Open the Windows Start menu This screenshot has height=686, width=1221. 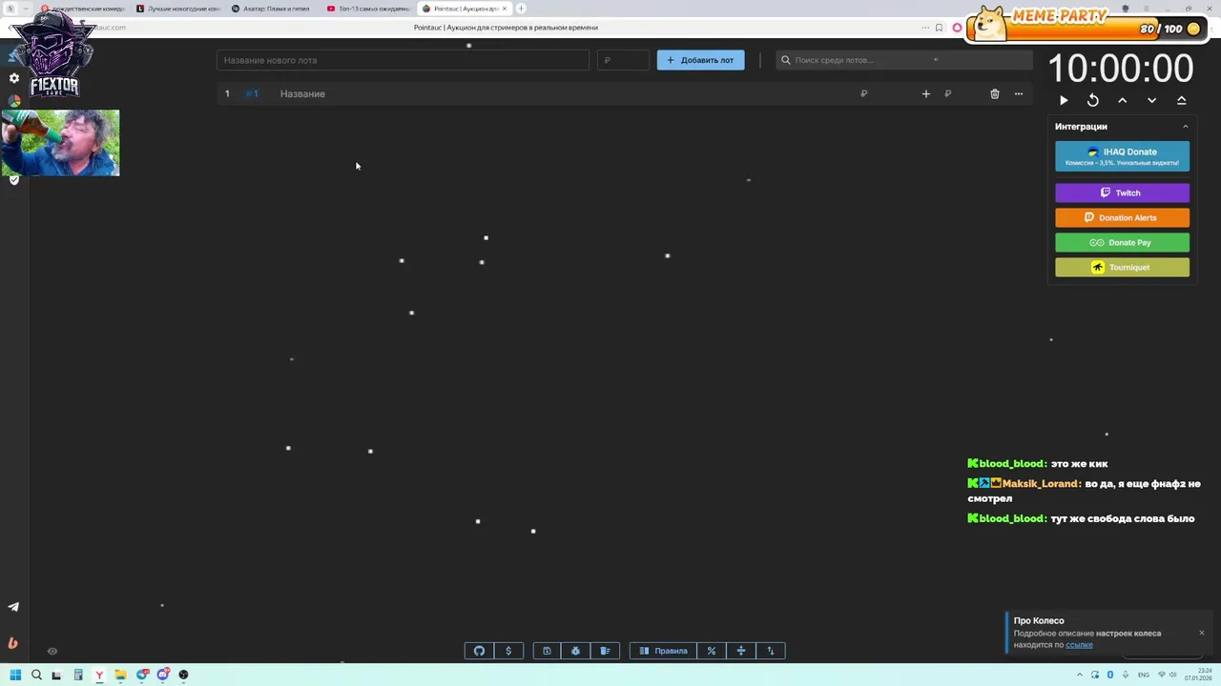pos(15,675)
